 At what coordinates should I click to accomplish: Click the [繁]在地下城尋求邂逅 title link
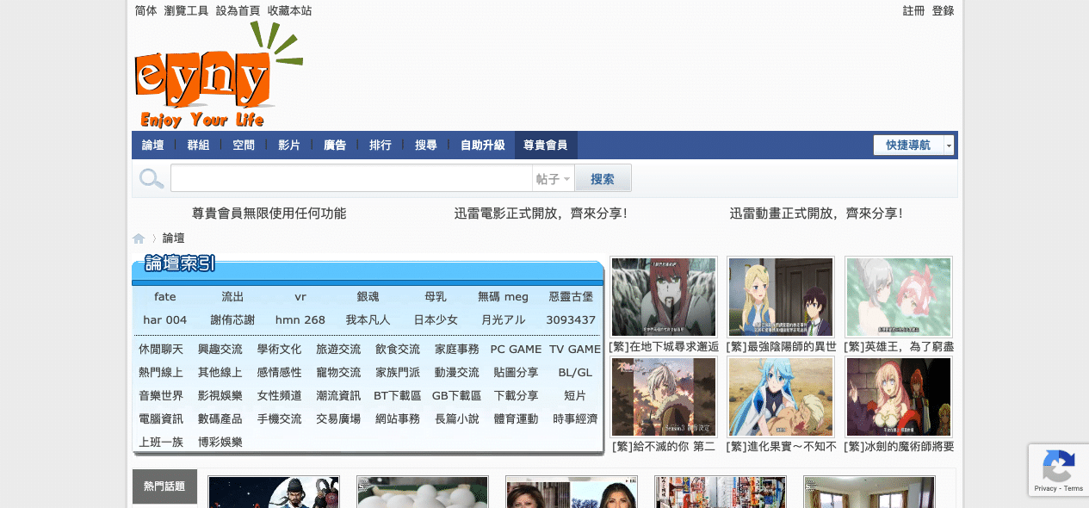pyautogui.click(x=664, y=346)
